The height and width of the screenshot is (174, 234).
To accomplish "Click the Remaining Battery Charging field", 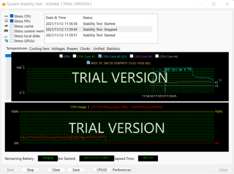I will coord(48,158).
